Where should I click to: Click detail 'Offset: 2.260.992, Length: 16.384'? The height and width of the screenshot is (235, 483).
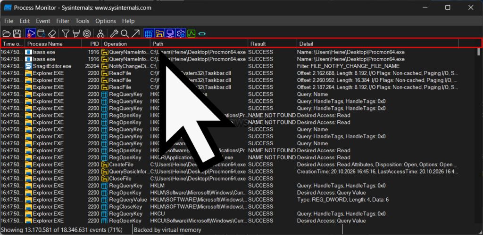click(377, 80)
